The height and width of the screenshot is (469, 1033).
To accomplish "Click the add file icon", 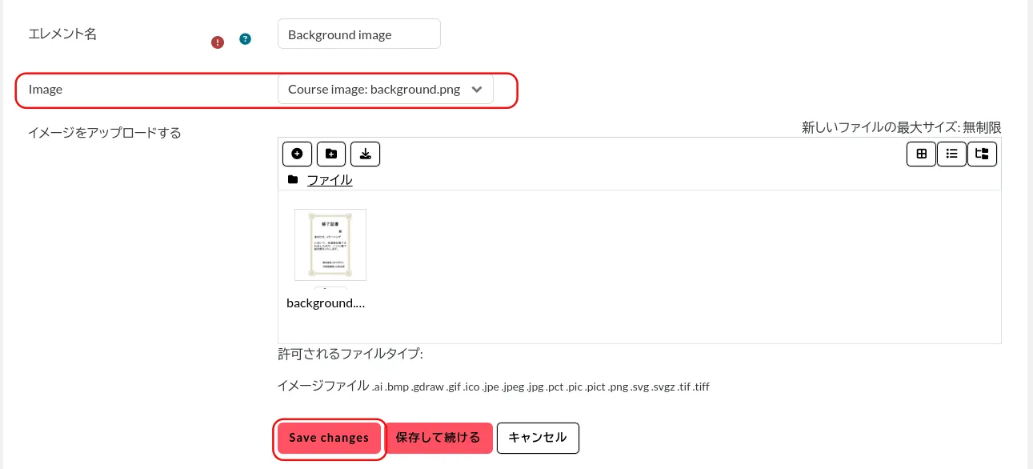I will [297, 154].
